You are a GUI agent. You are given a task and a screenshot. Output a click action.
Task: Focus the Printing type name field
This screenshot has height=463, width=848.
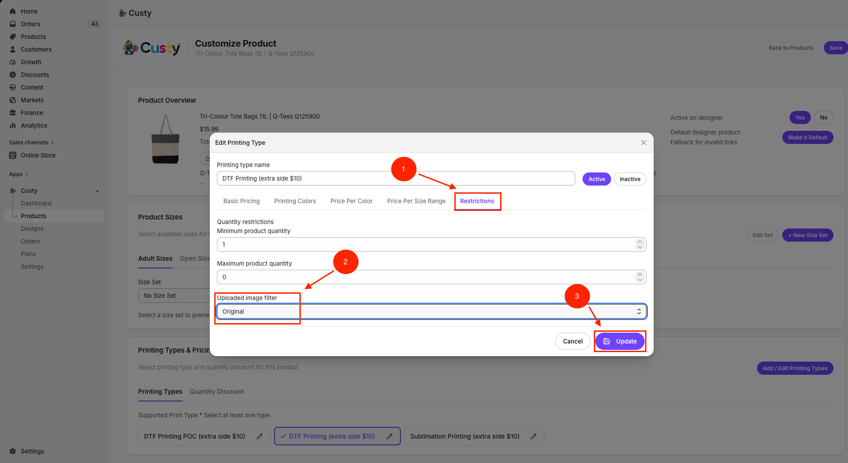[396, 178]
